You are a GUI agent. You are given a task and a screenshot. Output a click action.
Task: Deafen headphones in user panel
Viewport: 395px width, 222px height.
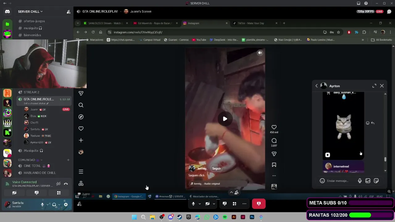[54, 204]
